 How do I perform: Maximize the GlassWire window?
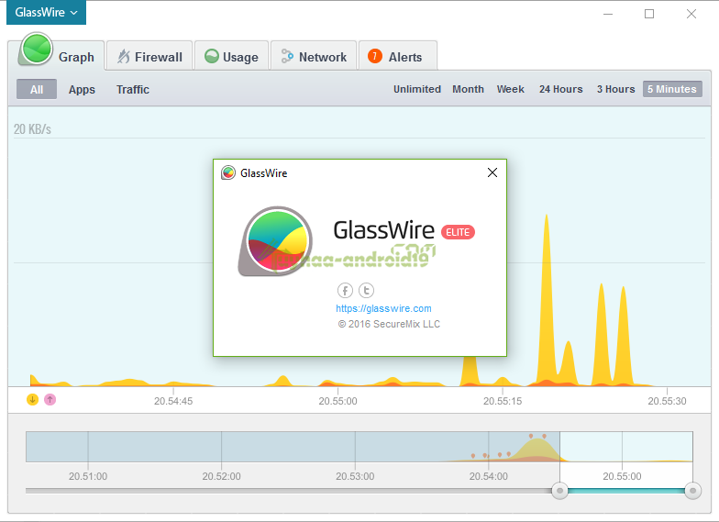tap(649, 14)
